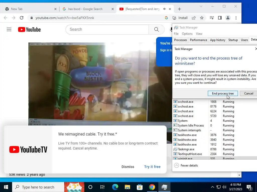Select the System Idle Process row

(x=215, y=125)
